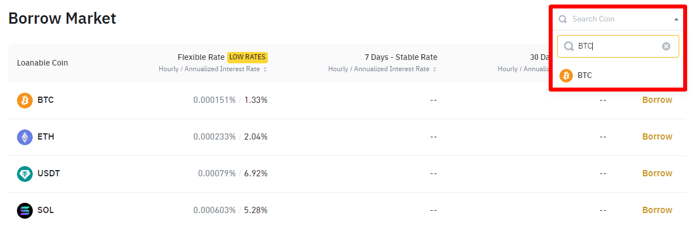Borrow BTC
The image size is (699, 226).
[657, 100]
